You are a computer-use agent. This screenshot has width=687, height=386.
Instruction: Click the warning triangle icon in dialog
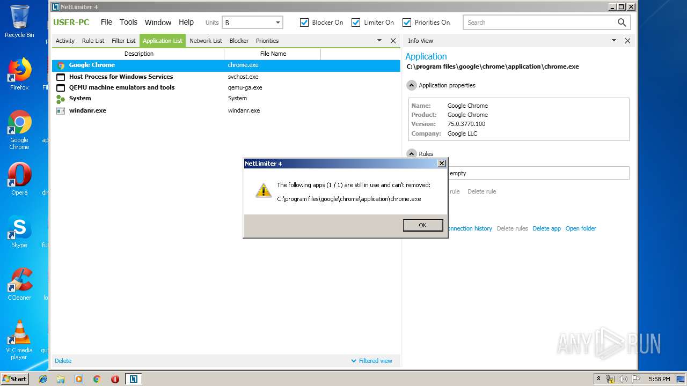(x=263, y=190)
